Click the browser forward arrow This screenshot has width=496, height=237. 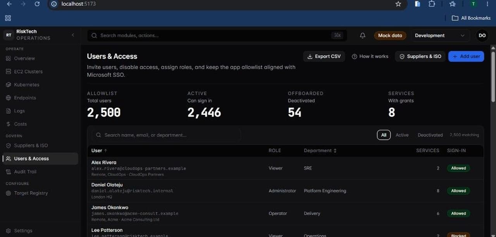pos(23,4)
